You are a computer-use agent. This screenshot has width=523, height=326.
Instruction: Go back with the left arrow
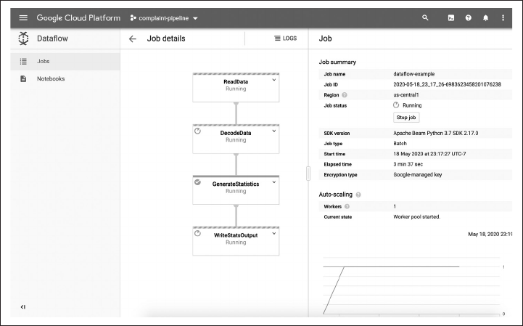point(133,38)
